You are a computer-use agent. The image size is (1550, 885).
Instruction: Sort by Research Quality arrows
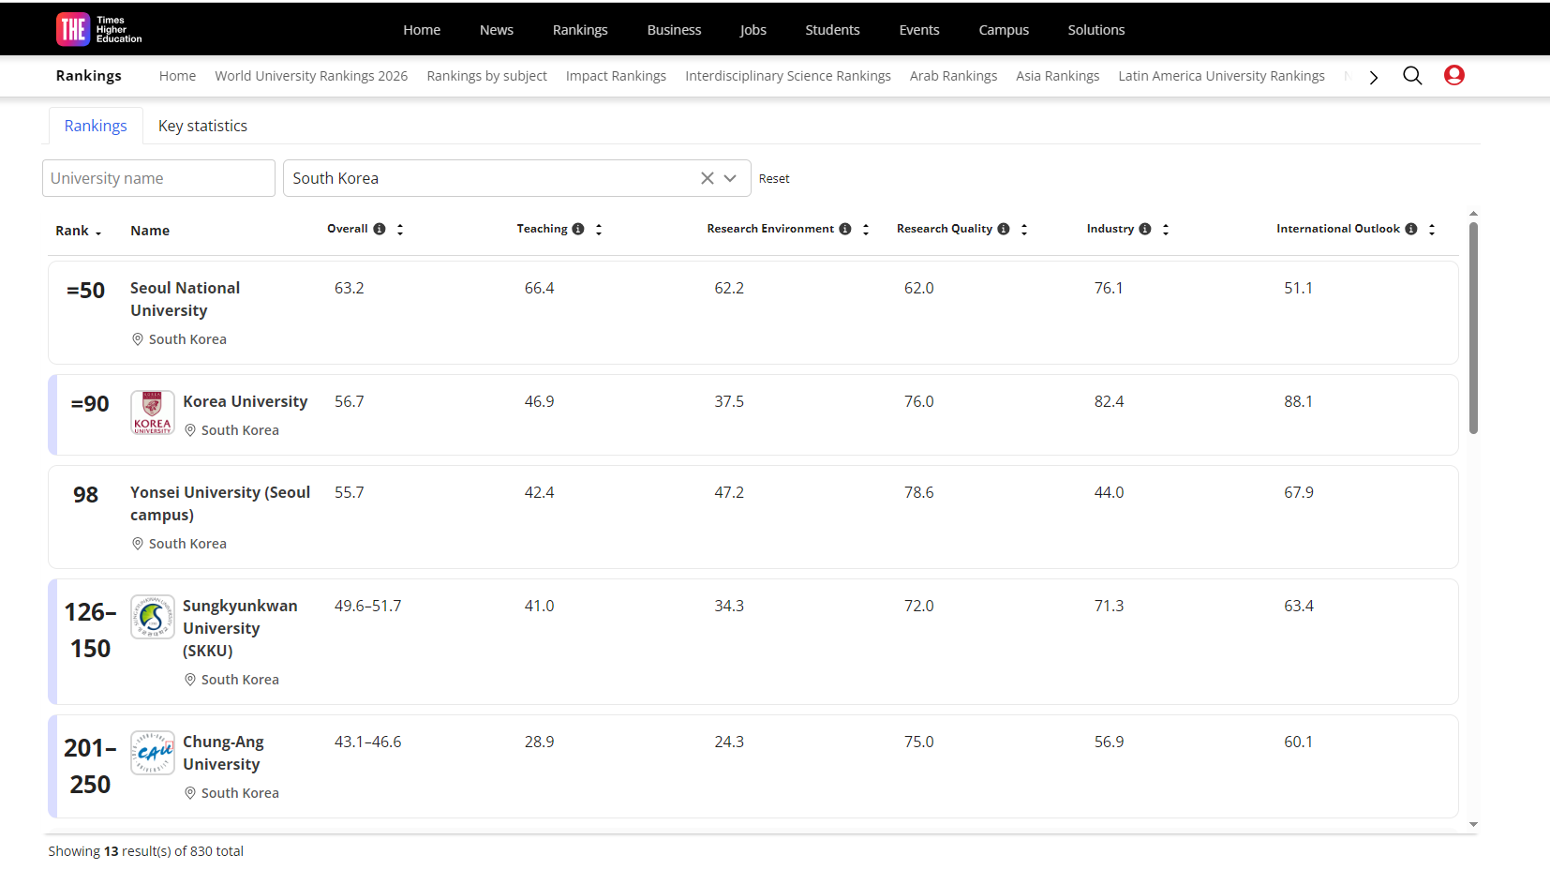1024,230
